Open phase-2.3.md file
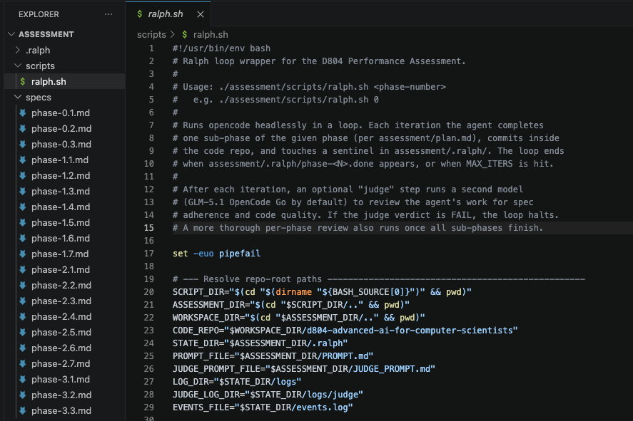This screenshot has width=633, height=421. pyautogui.click(x=65, y=301)
